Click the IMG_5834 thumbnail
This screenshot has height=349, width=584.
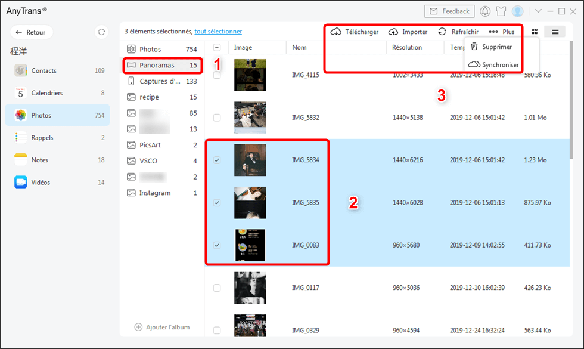click(250, 160)
